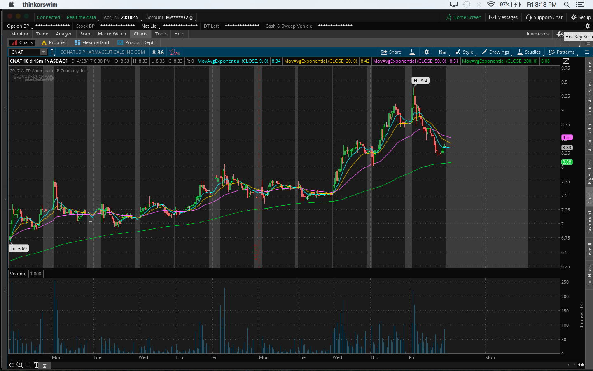This screenshot has width=593, height=371.
Task: Click the Flexible Grid icon
Action: [x=77, y=42]
